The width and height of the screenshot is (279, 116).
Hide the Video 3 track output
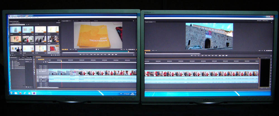[x=40, y=66]
